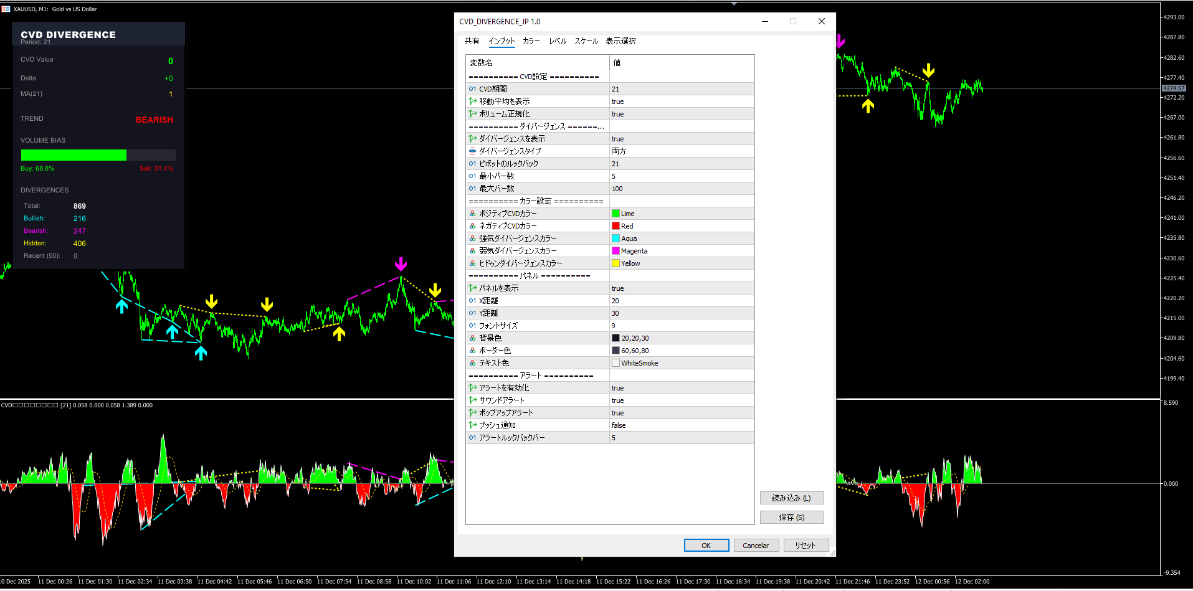The height and width of the screenshot is (591, 1193).
Task: Switch to the カラー tab
Action: [531, 41]
